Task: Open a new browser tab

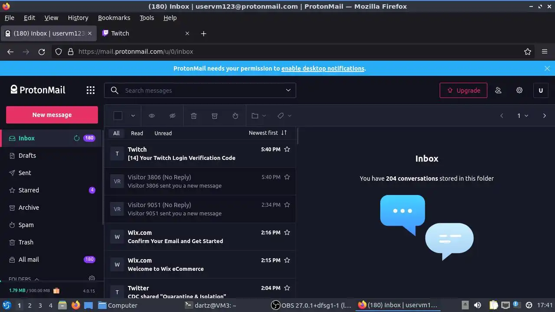Action: pyautogui.click(x=203, y=33)
